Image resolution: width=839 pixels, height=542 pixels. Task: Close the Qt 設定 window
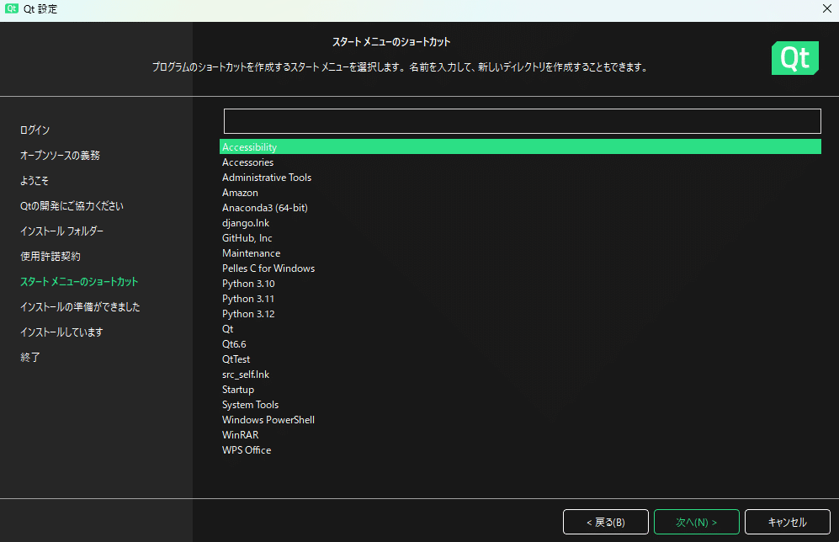[826, 8]
